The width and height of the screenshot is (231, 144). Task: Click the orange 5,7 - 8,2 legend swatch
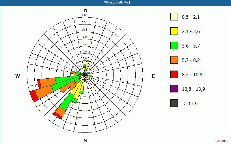(x=174, y=60)
